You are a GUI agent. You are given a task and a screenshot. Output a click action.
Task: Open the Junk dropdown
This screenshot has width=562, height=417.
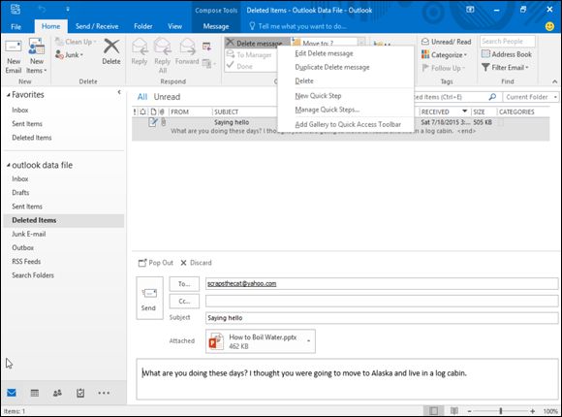69,55
